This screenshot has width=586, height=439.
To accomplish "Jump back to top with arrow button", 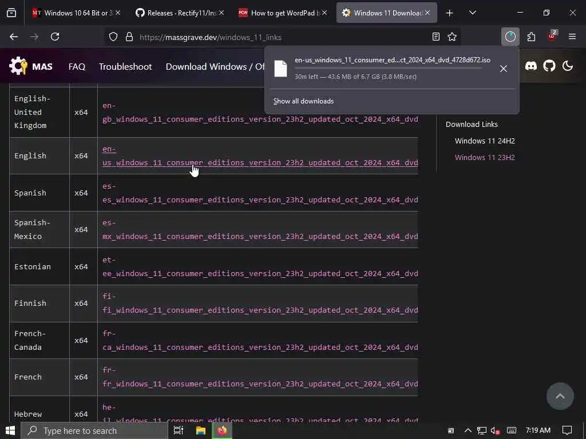I will pyautogui.click(x=560, y=396).
